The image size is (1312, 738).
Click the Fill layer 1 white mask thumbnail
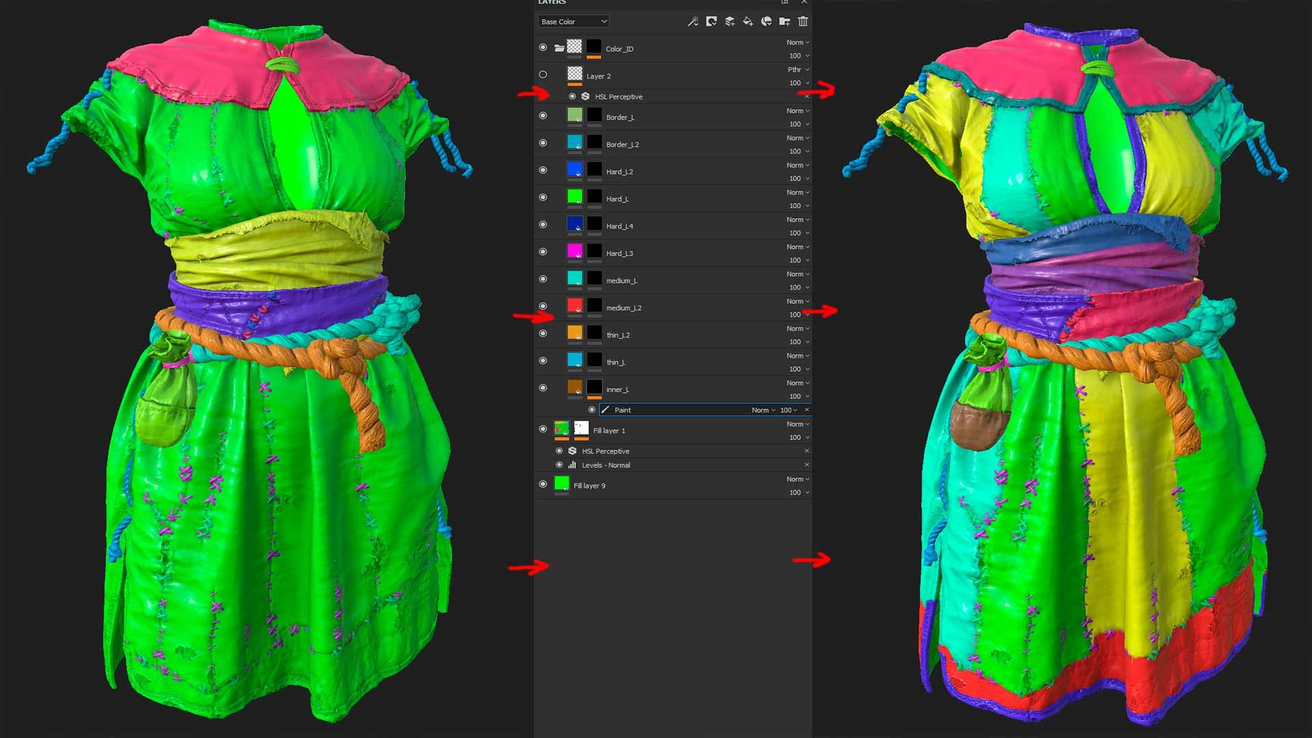click(581, 428)
